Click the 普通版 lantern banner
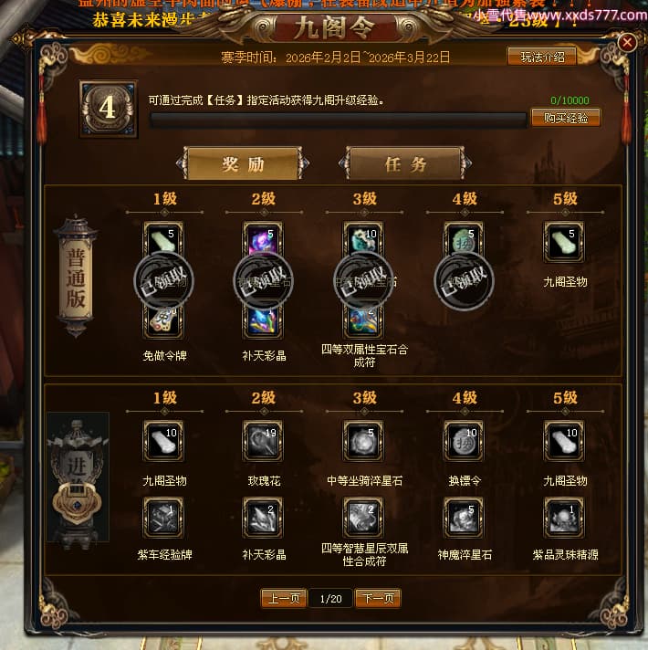Image resolution: width=648 pixels, height=650 pixels. coord(76,276)
